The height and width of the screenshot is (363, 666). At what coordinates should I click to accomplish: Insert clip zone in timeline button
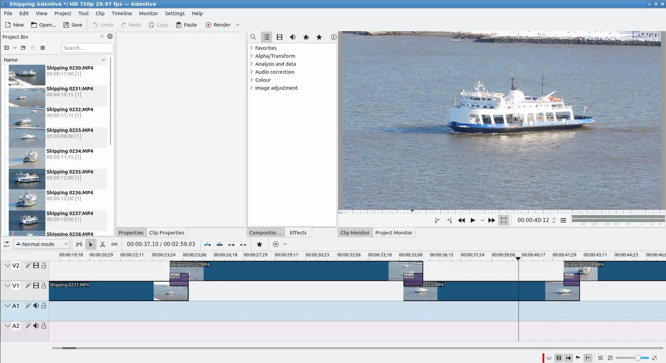pos(208,244)
